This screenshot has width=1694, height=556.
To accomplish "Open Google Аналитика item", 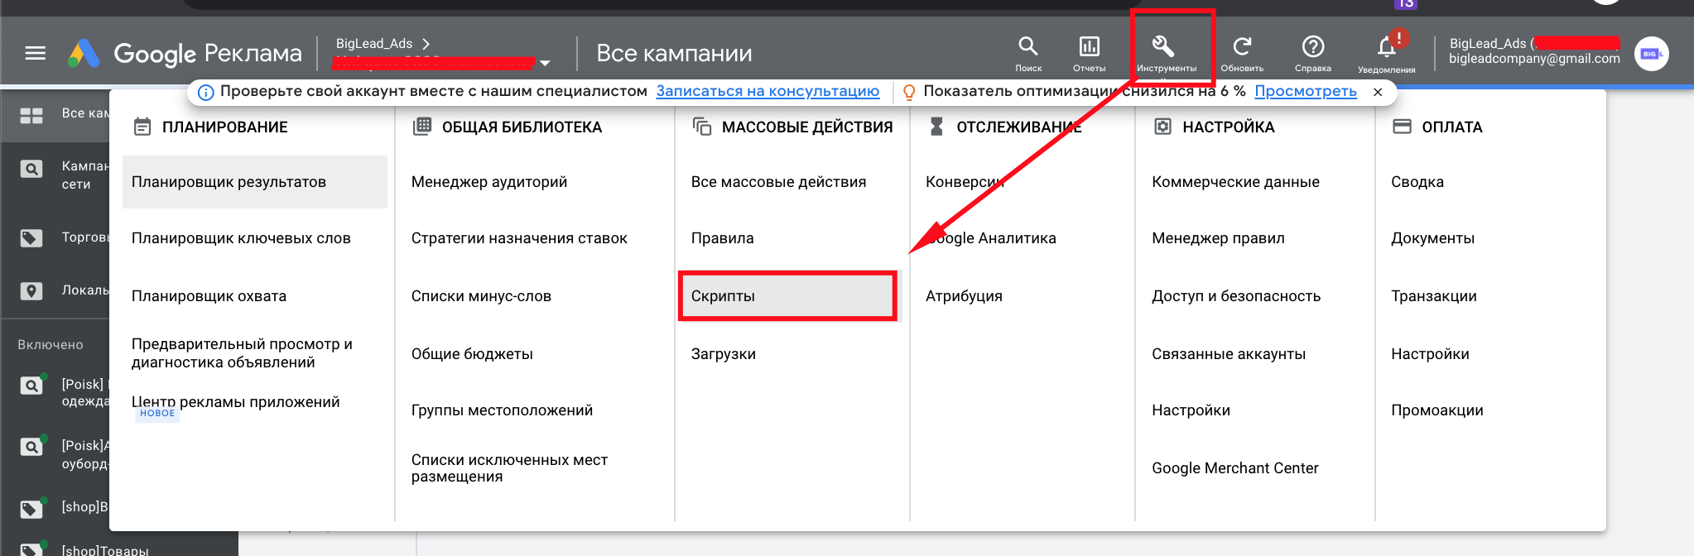I will (x=990, y=238).
